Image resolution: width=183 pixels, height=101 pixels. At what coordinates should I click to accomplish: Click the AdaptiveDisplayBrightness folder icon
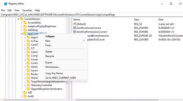coord(25,26)
